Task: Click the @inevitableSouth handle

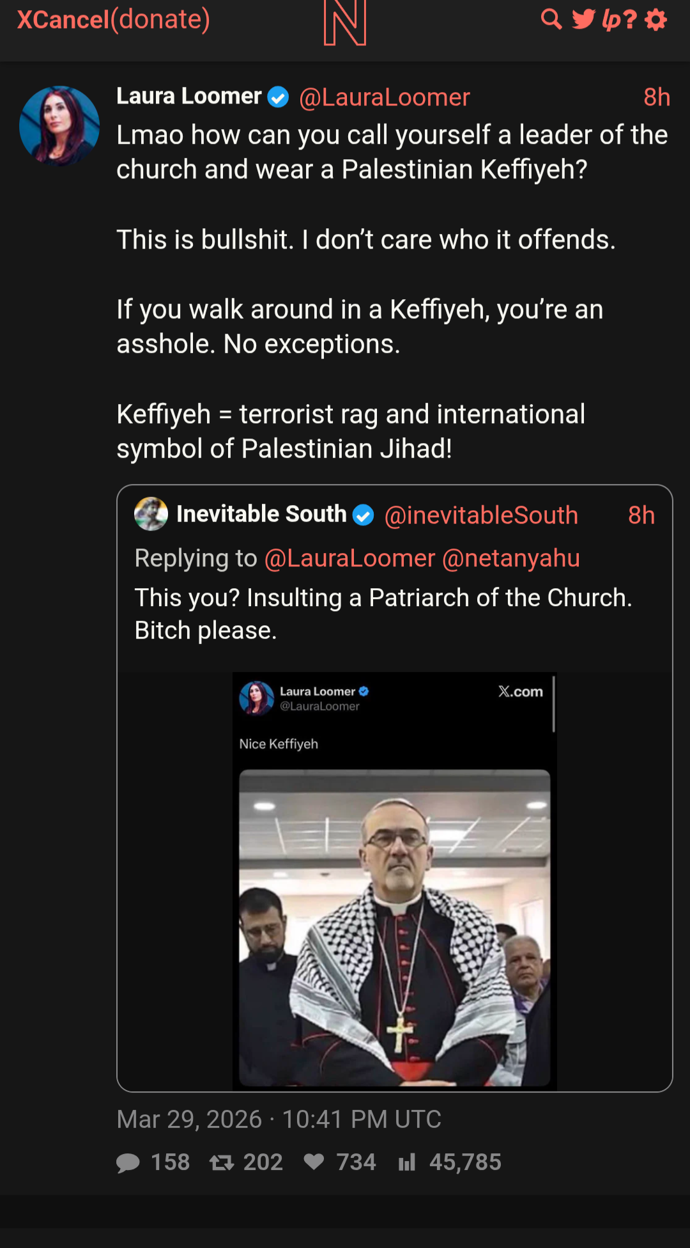Action: (481, 515)
